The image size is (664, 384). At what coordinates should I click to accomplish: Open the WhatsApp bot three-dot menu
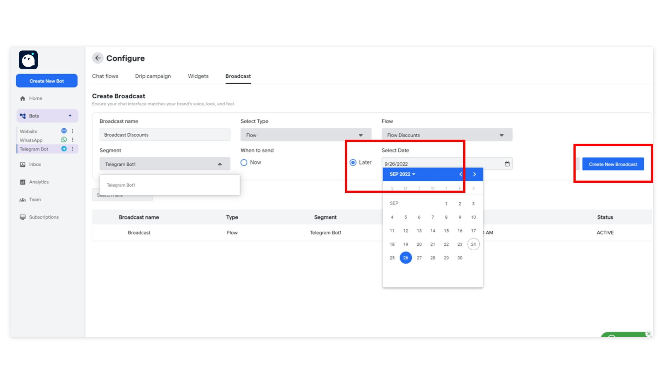click(x=73, y=140)
